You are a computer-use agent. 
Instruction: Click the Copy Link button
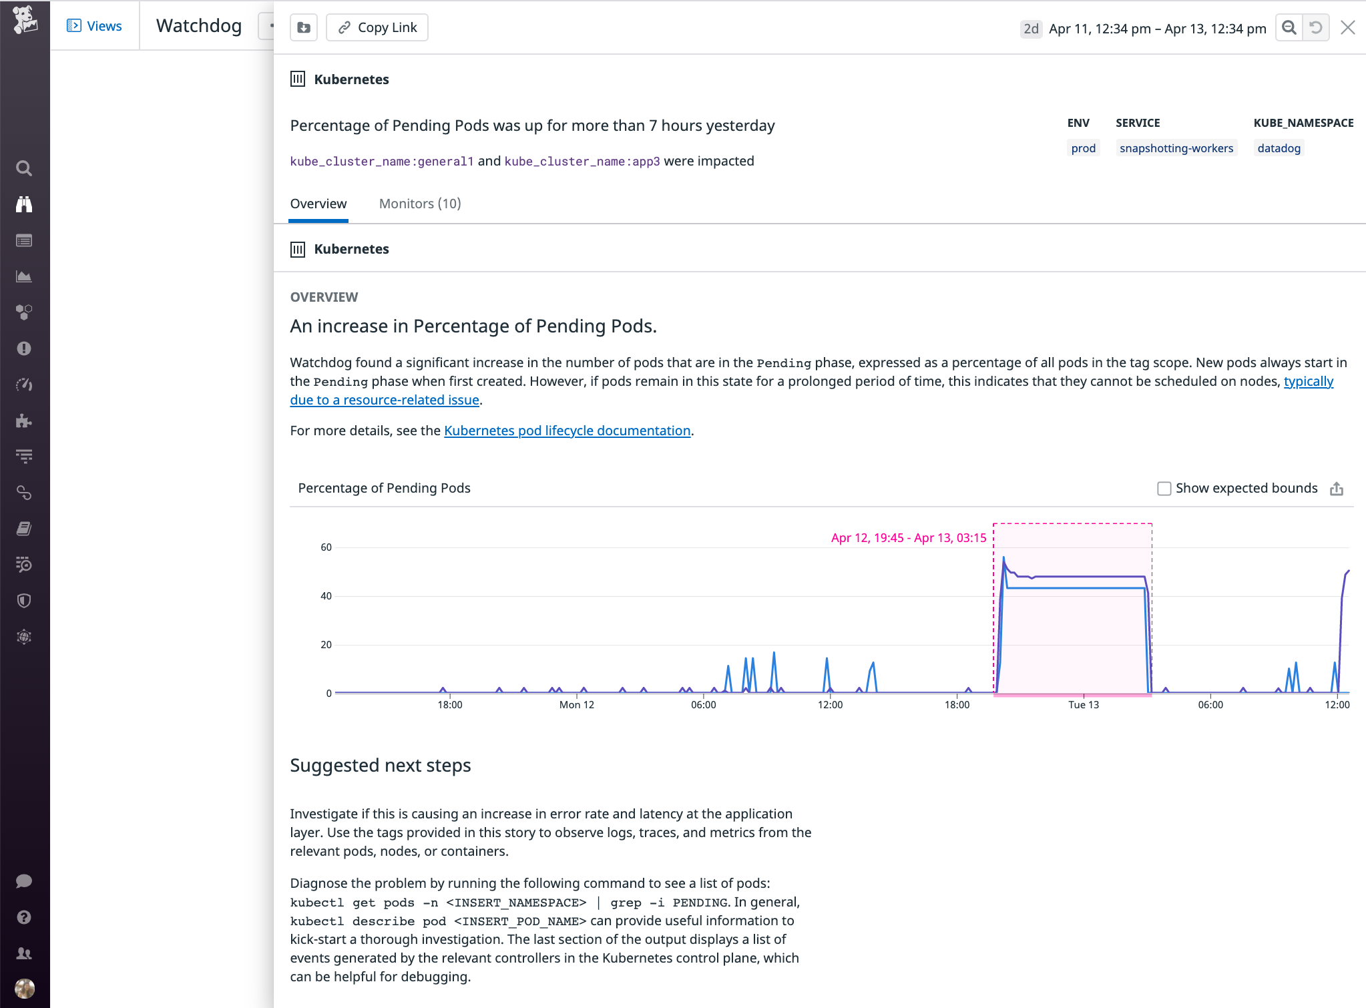(377, 27)
